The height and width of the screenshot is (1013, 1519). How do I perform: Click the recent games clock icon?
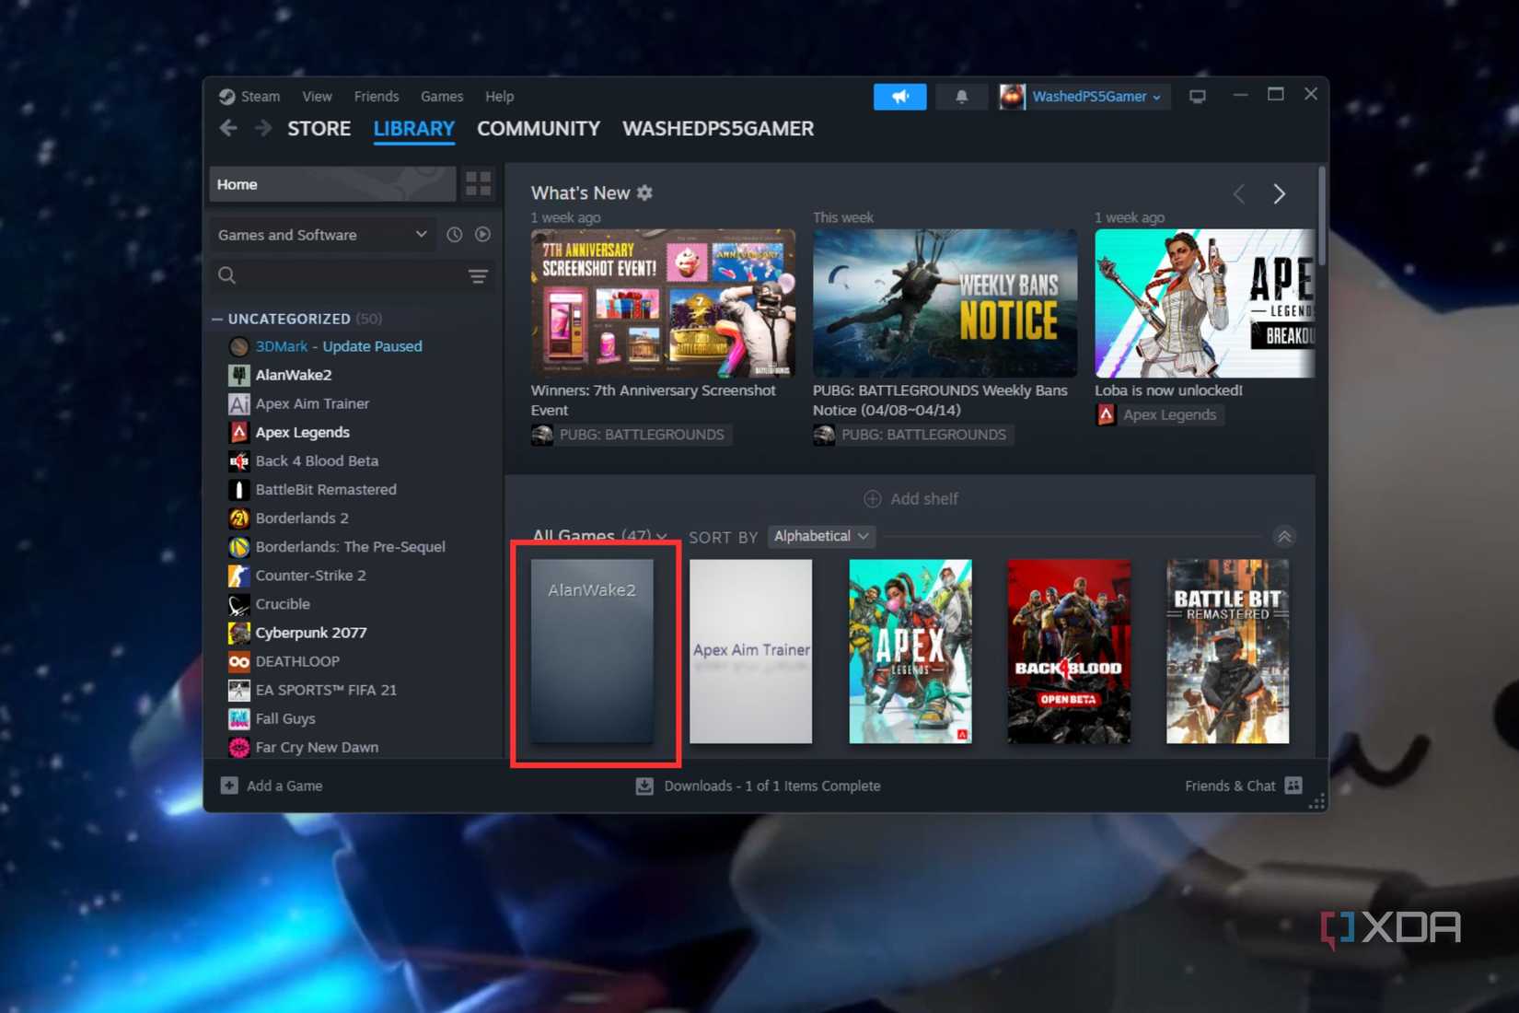click(x=454, y=234)
